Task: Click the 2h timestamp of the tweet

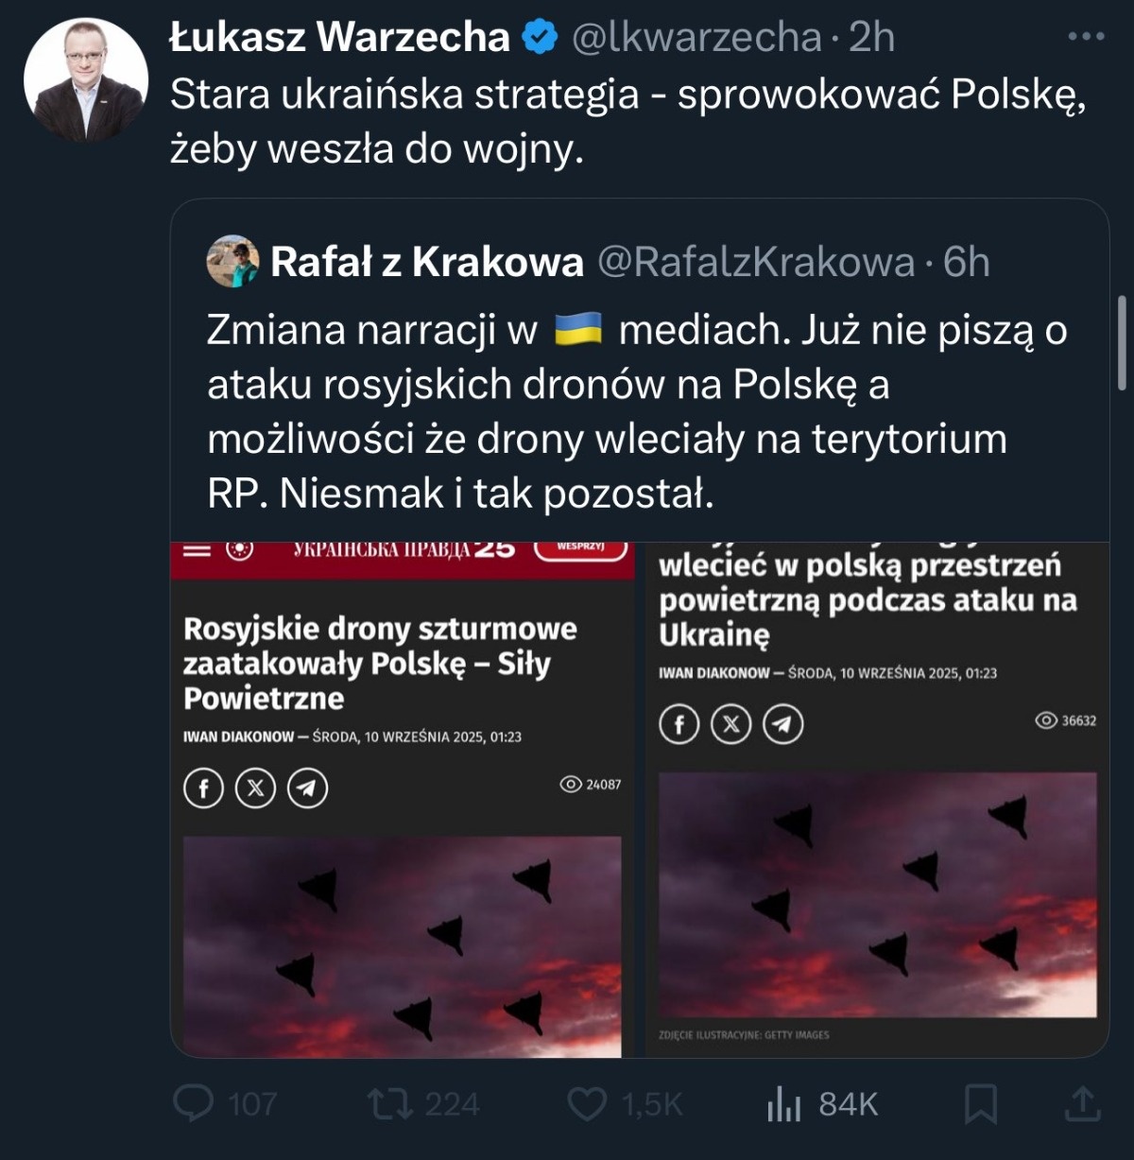Action: pos(871,38)
